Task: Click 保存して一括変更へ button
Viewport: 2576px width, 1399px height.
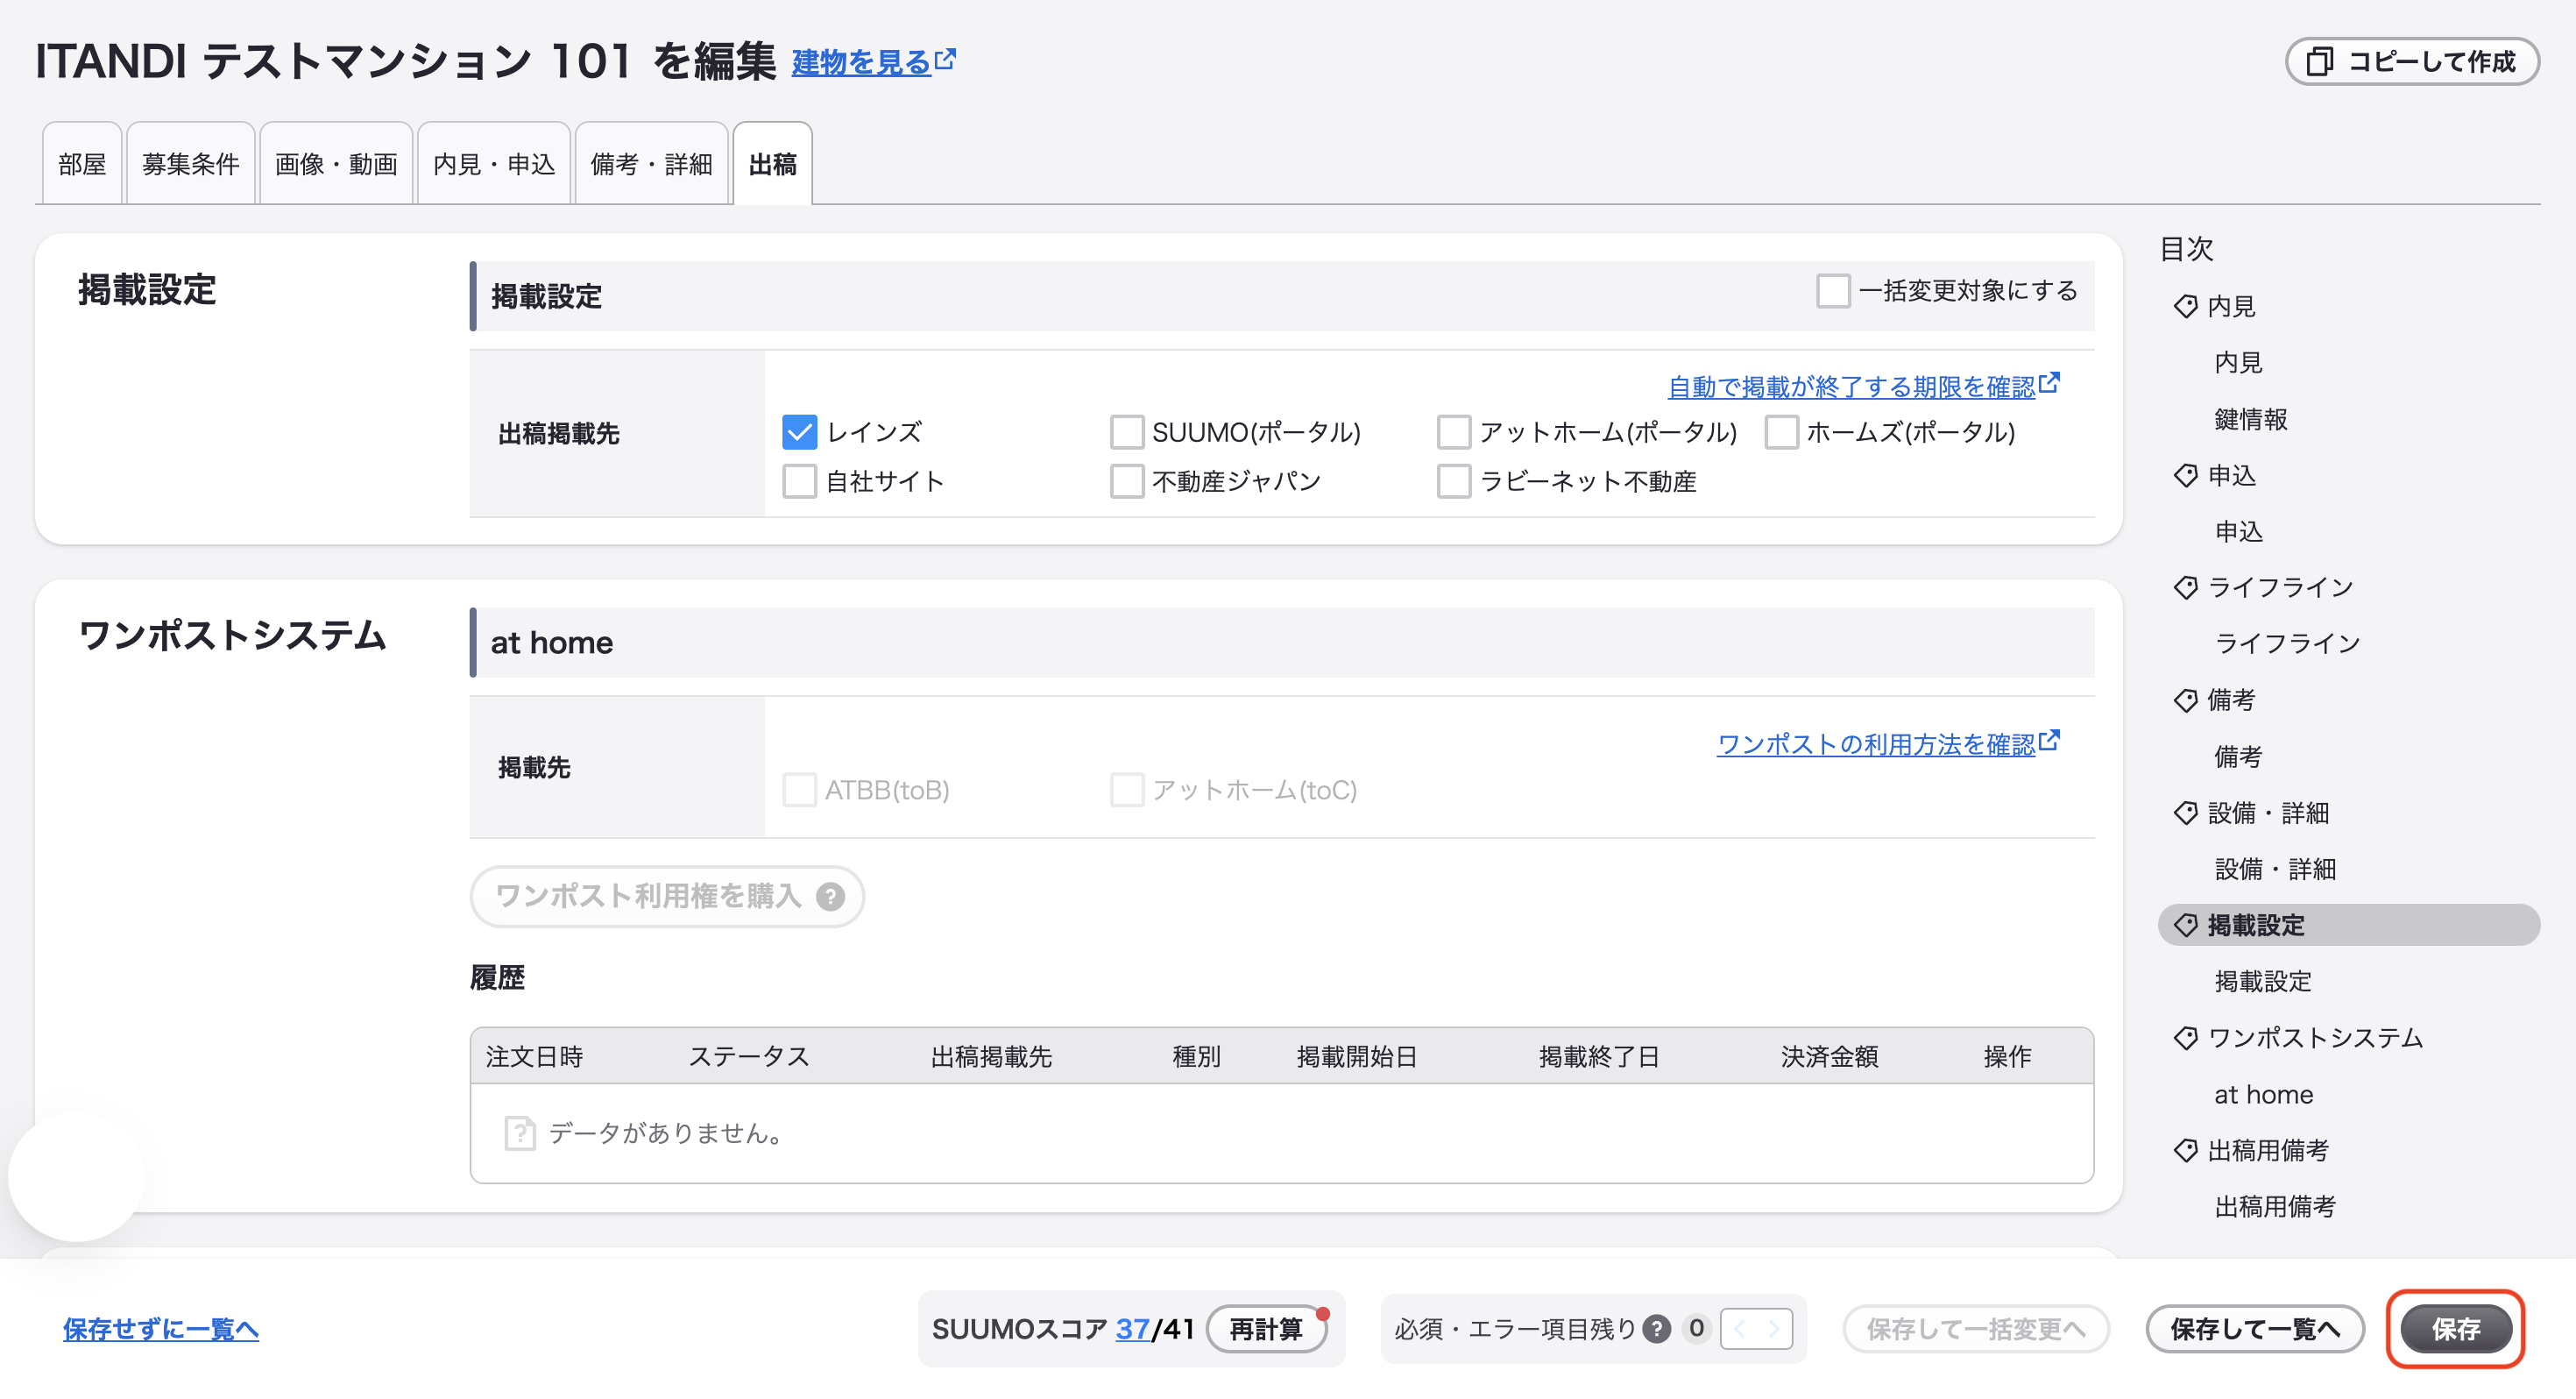Action: coord(1976,1329)
